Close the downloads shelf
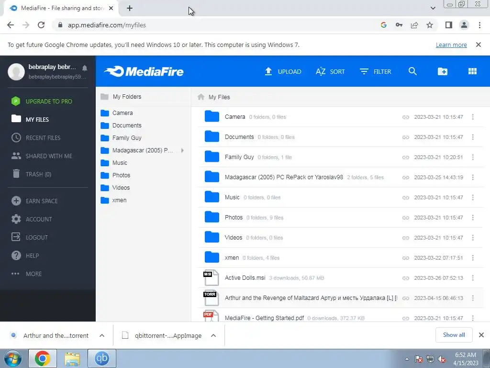This screenshot has width=490, height=368. tap(481, 335)
